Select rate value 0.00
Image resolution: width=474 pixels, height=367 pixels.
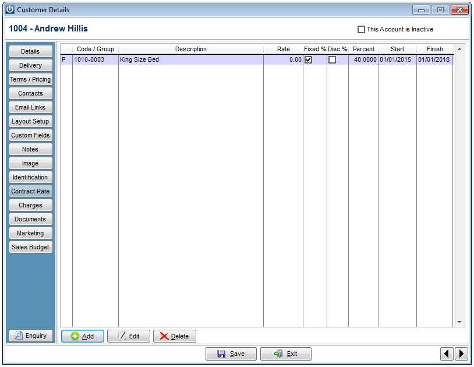point(283,59)
